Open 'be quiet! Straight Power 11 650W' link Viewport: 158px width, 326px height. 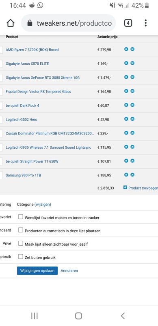pos(32,161)
